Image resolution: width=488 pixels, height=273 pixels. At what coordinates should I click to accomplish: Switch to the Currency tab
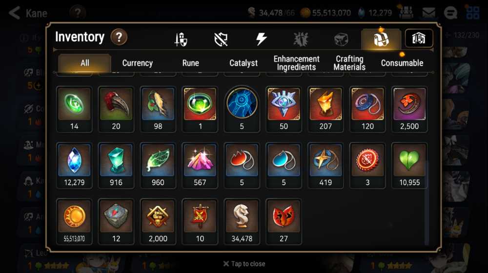click(x=137, y=63)
